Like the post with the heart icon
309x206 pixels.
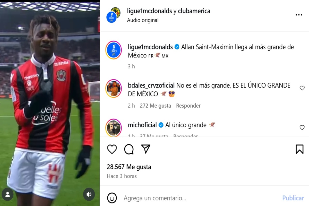click(x=112, y=149)
